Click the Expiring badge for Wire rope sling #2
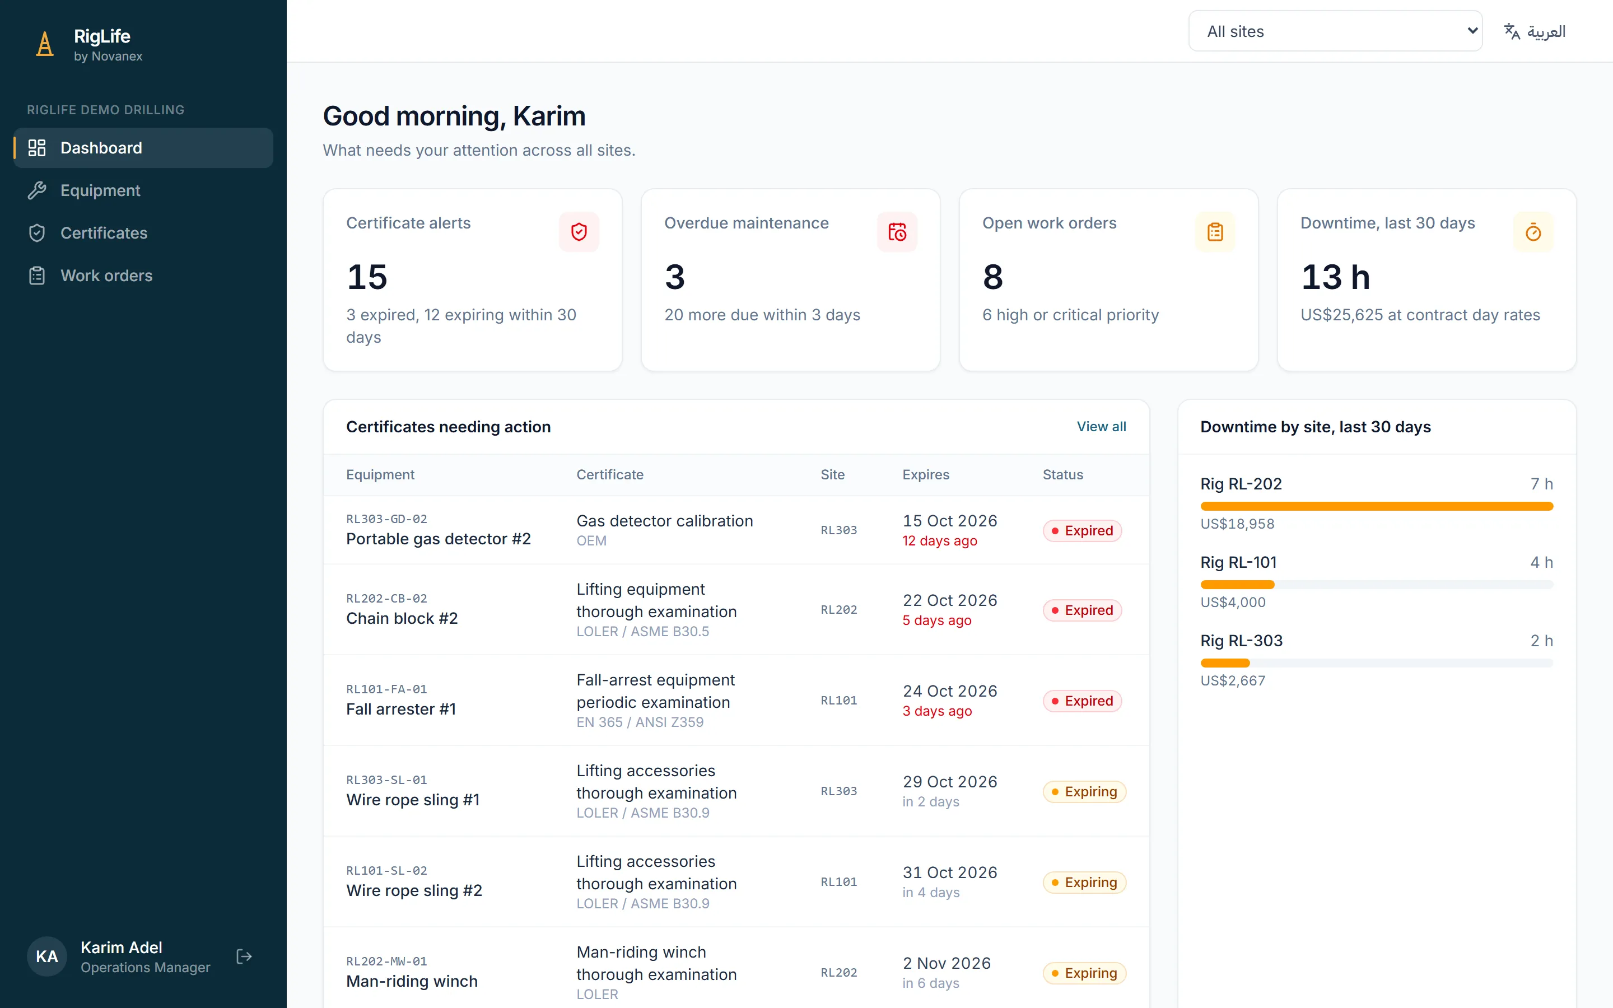 [x=1084, y=882]
